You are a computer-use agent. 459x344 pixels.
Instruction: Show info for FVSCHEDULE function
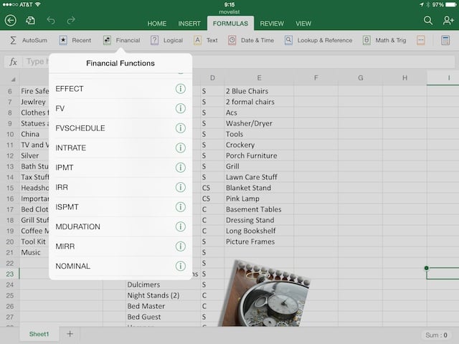[180, 128]
